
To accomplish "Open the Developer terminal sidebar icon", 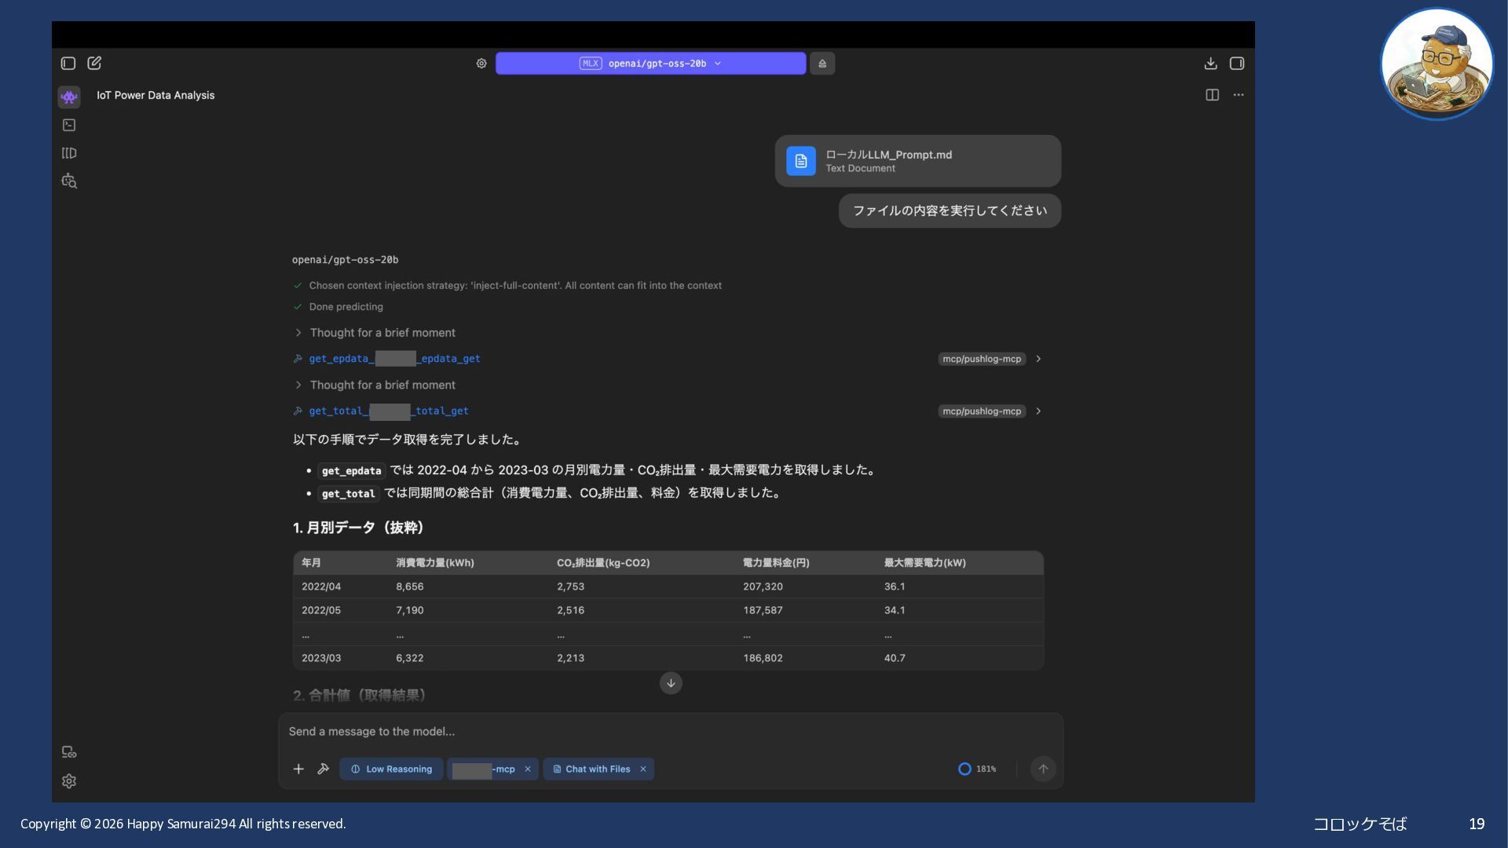I will click(69, 125).
